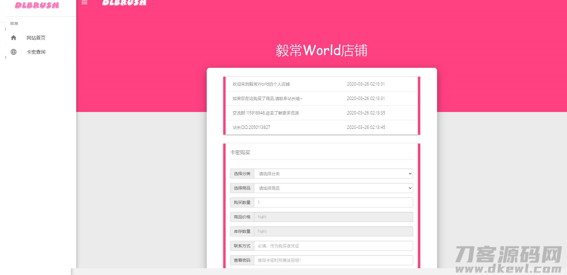The image size is (567, 275).
Task: Click the home icon beside 网站首页
Action: [14, 38]
